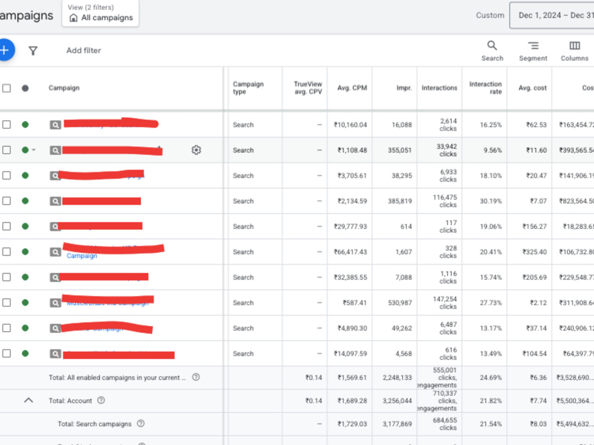Screen dimensions: 594x445
Task: Click help icon next to Total: All enabled campaigns
Action: (196, 377)
